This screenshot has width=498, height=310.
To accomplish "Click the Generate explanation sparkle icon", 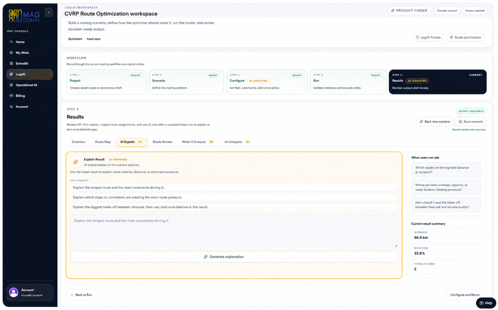I will click(x=206, y=257).
